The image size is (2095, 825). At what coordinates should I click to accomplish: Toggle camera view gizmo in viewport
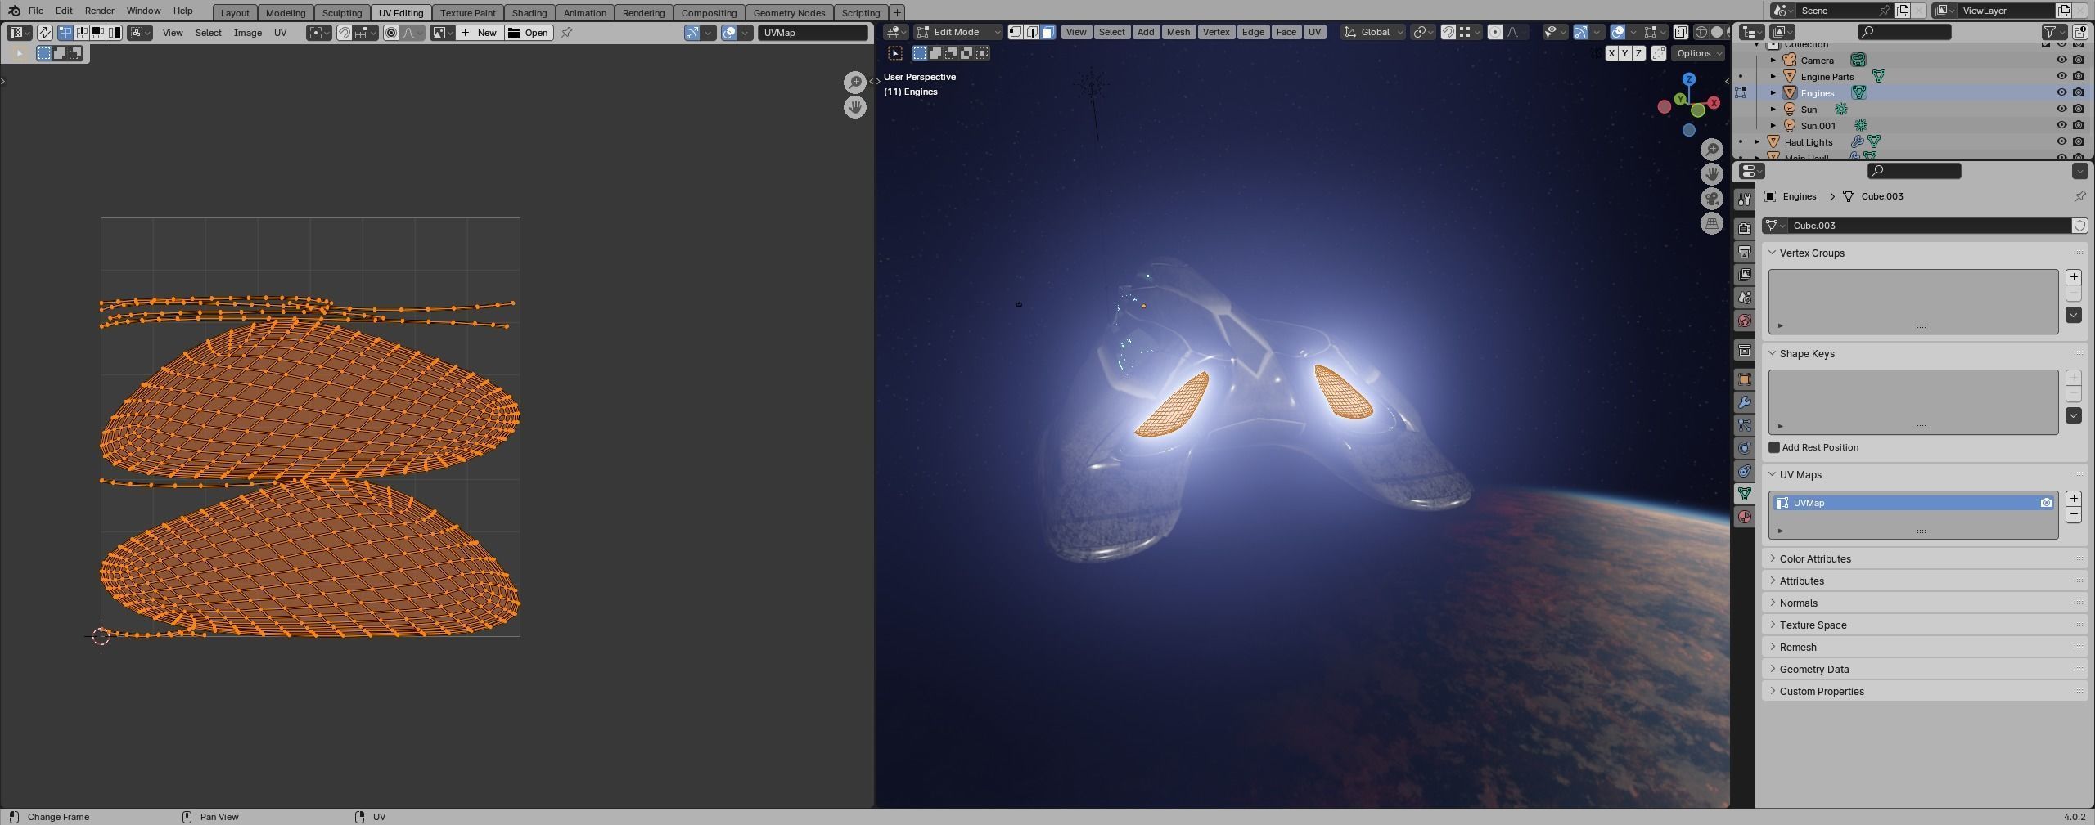pos(1711,199)
